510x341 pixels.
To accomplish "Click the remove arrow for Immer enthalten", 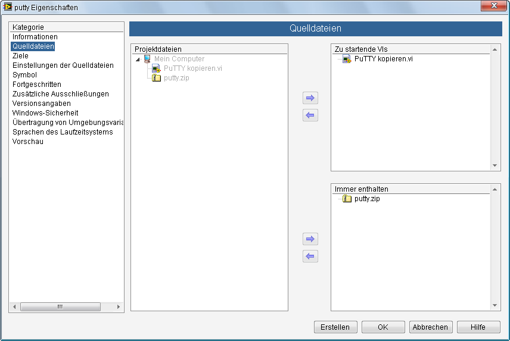I will tap(310, 256).
